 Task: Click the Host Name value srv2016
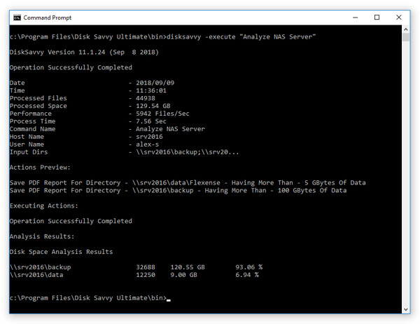pos(149,137)
